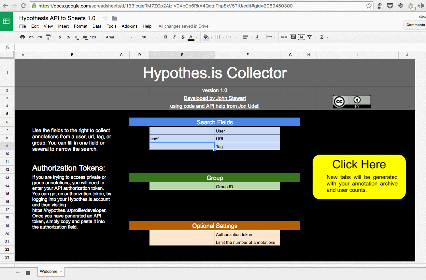Screen dimensions: 426x280
Task: Select the Group ID input cell
Action: point(182,186)
